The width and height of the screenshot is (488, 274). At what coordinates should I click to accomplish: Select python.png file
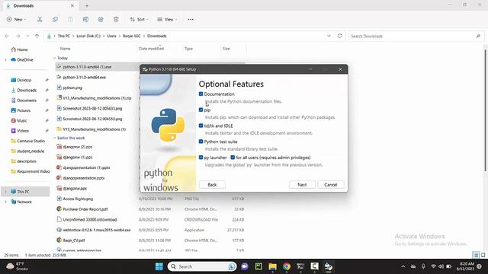(x=72, y=88)
